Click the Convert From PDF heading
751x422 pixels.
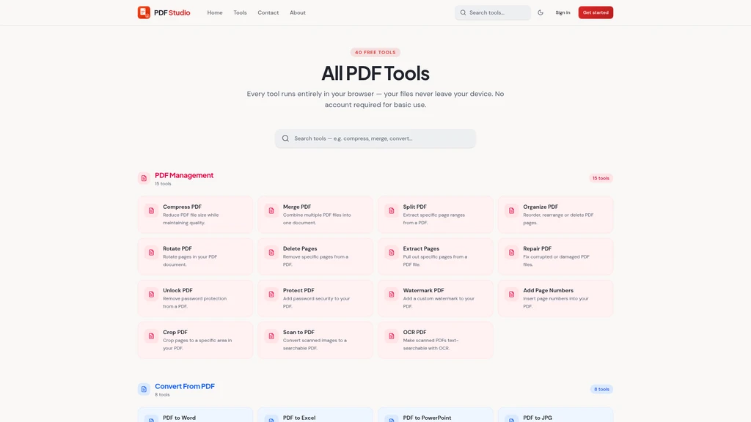point(184,386)
